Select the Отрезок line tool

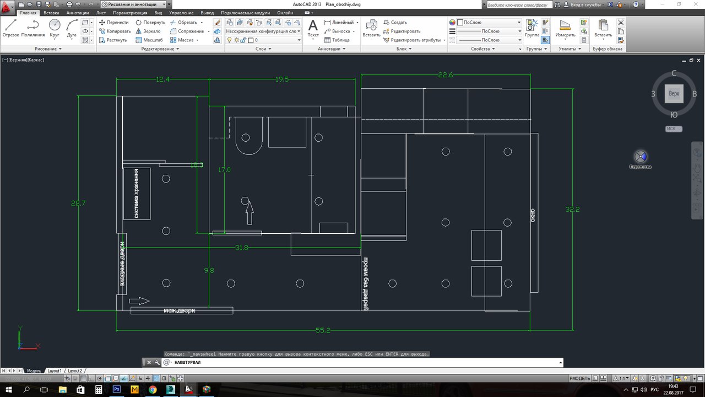10,28
